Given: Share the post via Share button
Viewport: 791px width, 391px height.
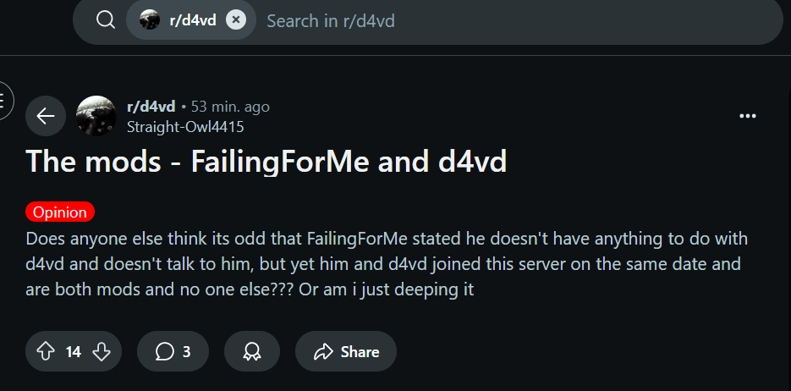Looking at the screenshot, I should (346, 351).
